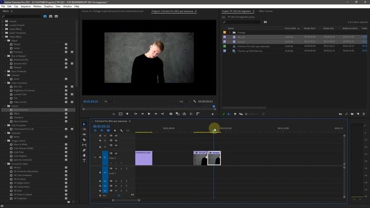Screen dimensions: 370x208
Task: Collapse the Video Effects folder
Action: tap(3, 37)
